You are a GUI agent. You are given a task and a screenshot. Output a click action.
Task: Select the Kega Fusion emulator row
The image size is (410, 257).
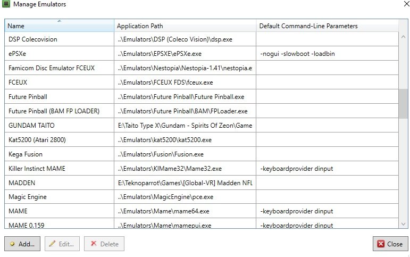(x=202, y=154)
